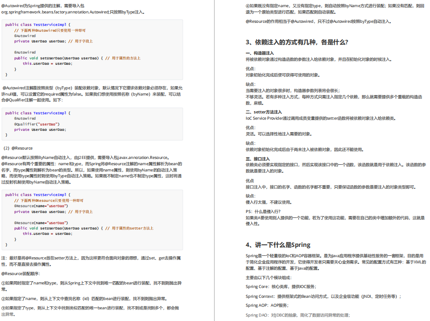The width and height of the screenshot is (430, 321).
Task: Click the line starting "接口注入中，接口的名字"
Action: 331,187
